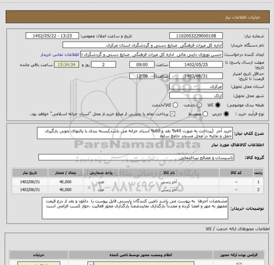Click buyer organization name field

[143, 45]
